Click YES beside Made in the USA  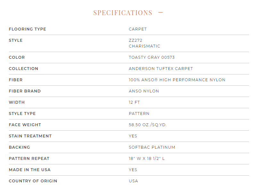coord(133,170)
